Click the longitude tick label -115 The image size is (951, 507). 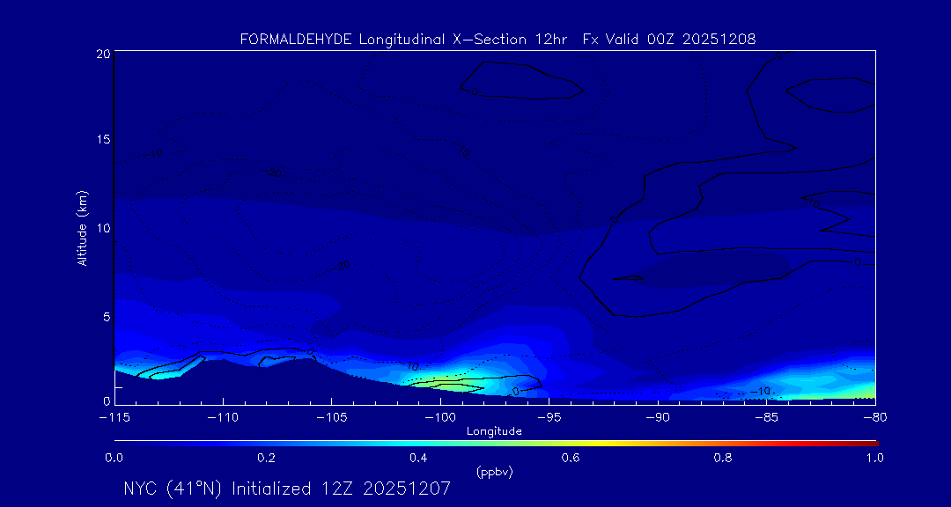[114, 418]
